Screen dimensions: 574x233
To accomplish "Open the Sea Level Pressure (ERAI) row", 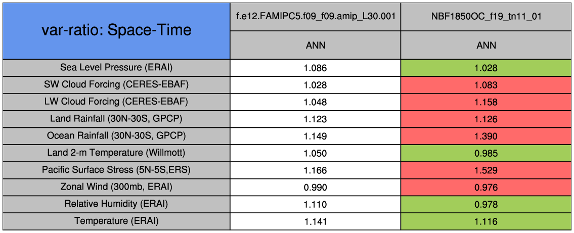I will pyautogui.click(x=116, y=68).
